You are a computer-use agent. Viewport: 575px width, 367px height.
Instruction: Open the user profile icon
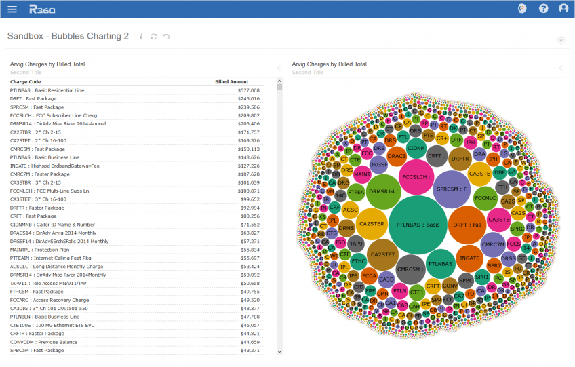click(x=563, y=8)
